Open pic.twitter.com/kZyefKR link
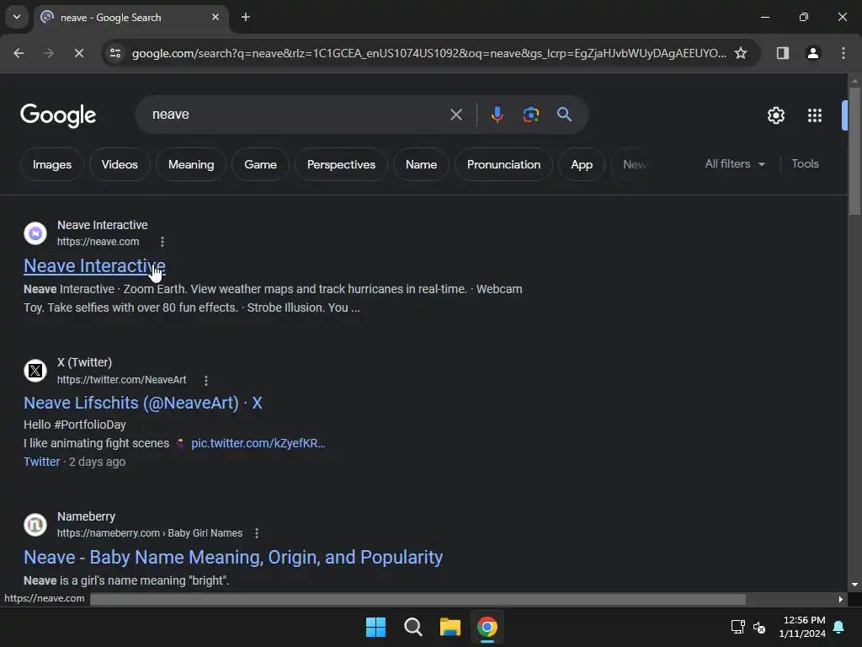 click(x=258, y=443)
